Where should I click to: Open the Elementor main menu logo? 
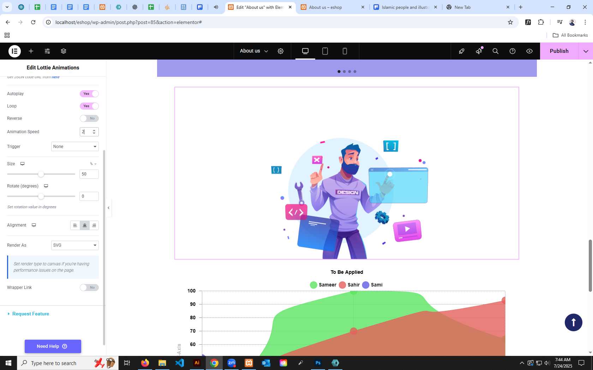tap(14, 51)
